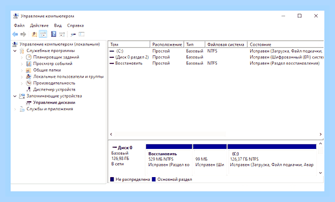Click the Back arrow in toolbar
The image size is (335, 202).
(x=15, y=34)
